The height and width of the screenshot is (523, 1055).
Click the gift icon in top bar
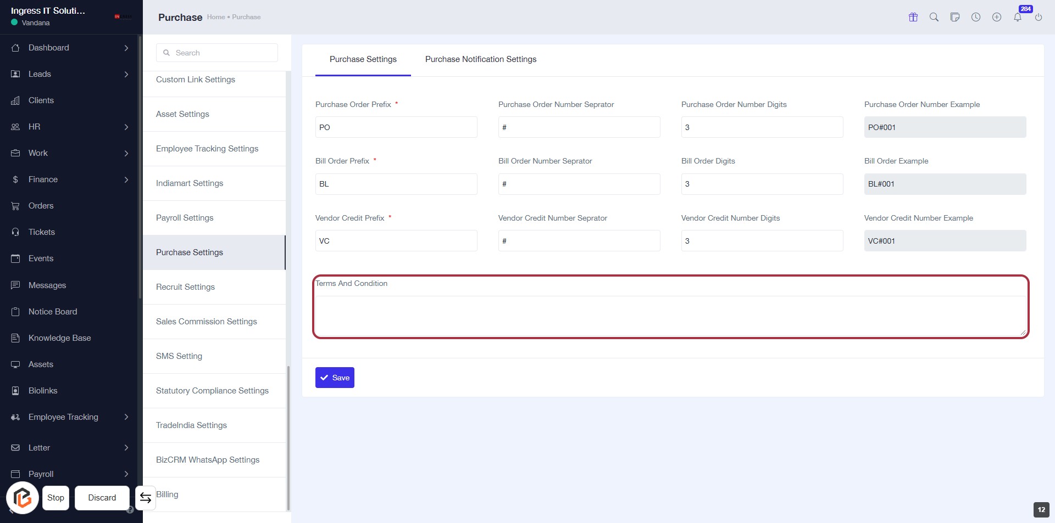(x=913, y=17)
